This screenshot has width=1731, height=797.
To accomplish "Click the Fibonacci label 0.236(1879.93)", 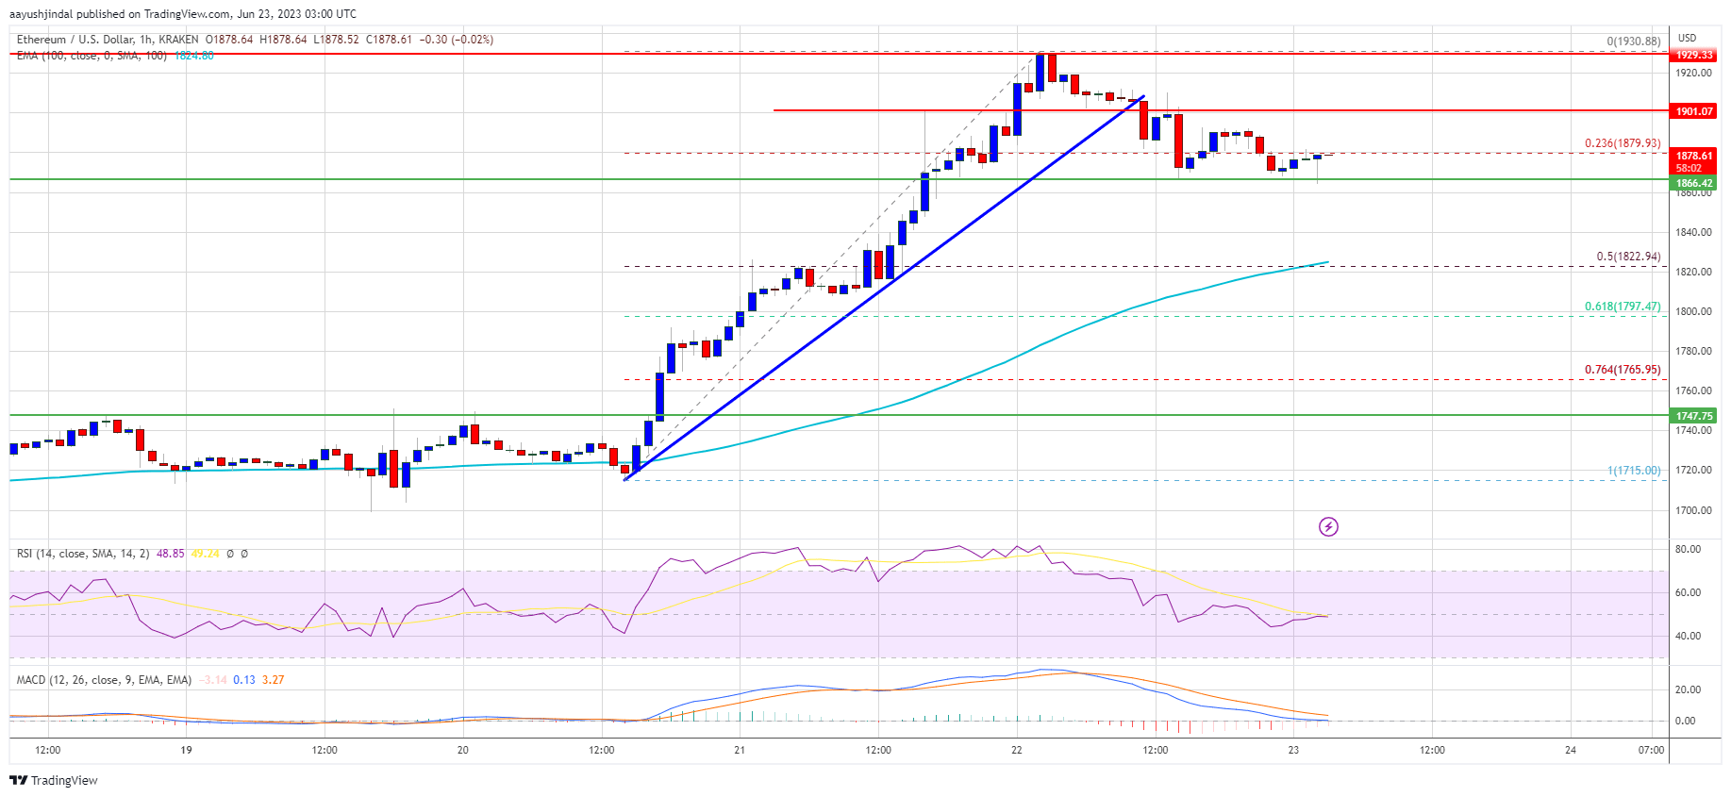I will (x=1623, y=143).
